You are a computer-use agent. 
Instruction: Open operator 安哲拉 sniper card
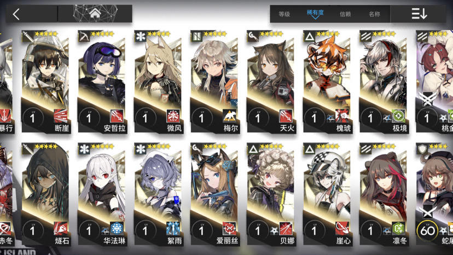(102, 82)
